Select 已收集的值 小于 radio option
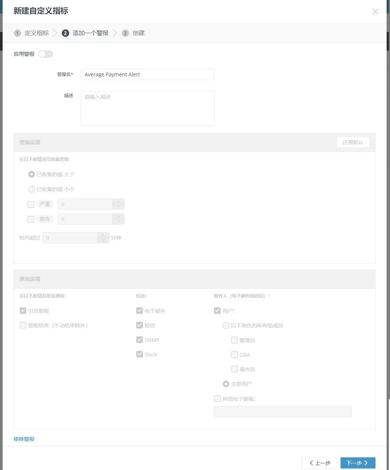This screenshot has width=390, height=470. tap(32, 189)
